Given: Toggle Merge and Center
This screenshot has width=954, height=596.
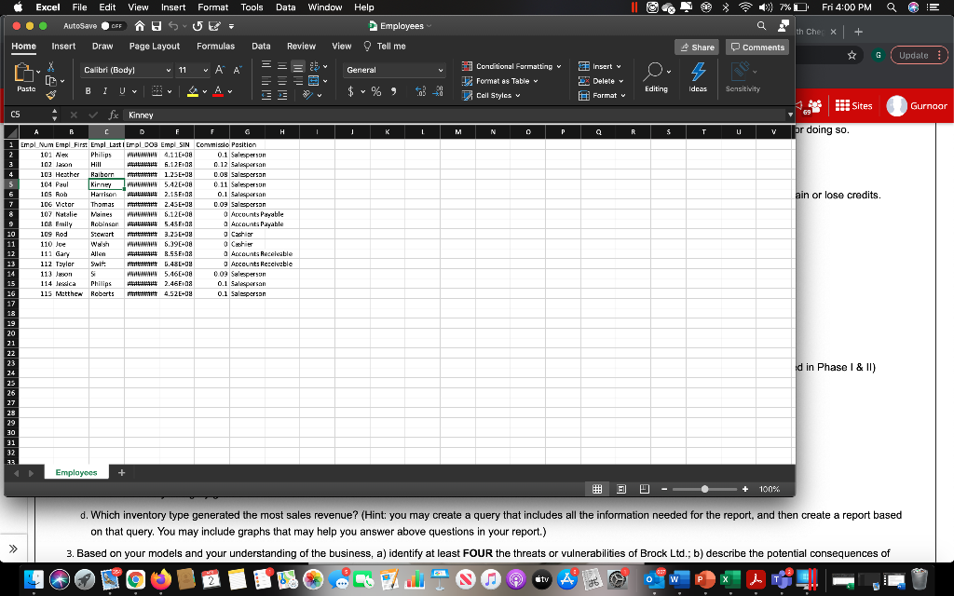Looking at the screenshot, I should [314, 81].
